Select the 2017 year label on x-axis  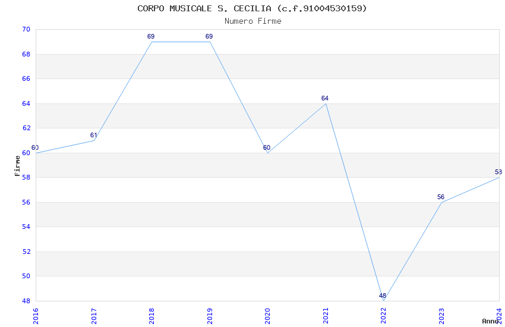[x=94, y=316]
